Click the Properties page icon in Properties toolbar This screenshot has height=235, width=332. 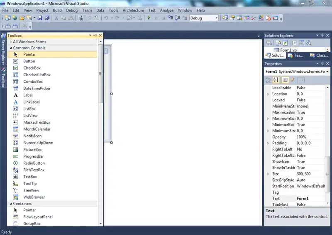(x=303, y=80)
